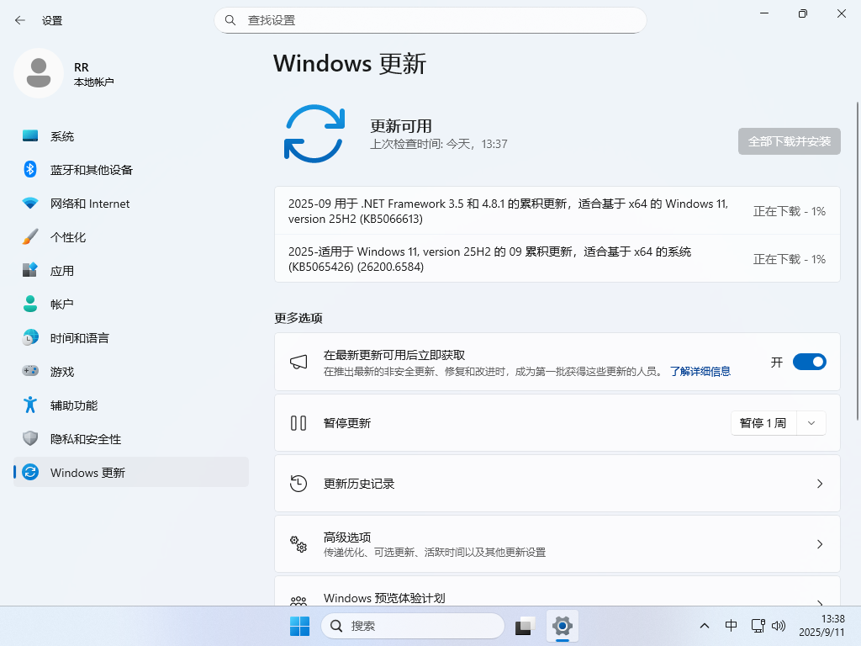The width and height of the screenshot is (861, 646).
Task: Click the 中 input method indicator
Action: [x=731, y=626]
